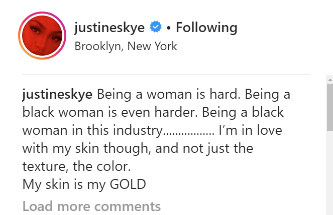333x215 pixels.
Task: Click the blue verified badge icon
Action: (156, 28)
